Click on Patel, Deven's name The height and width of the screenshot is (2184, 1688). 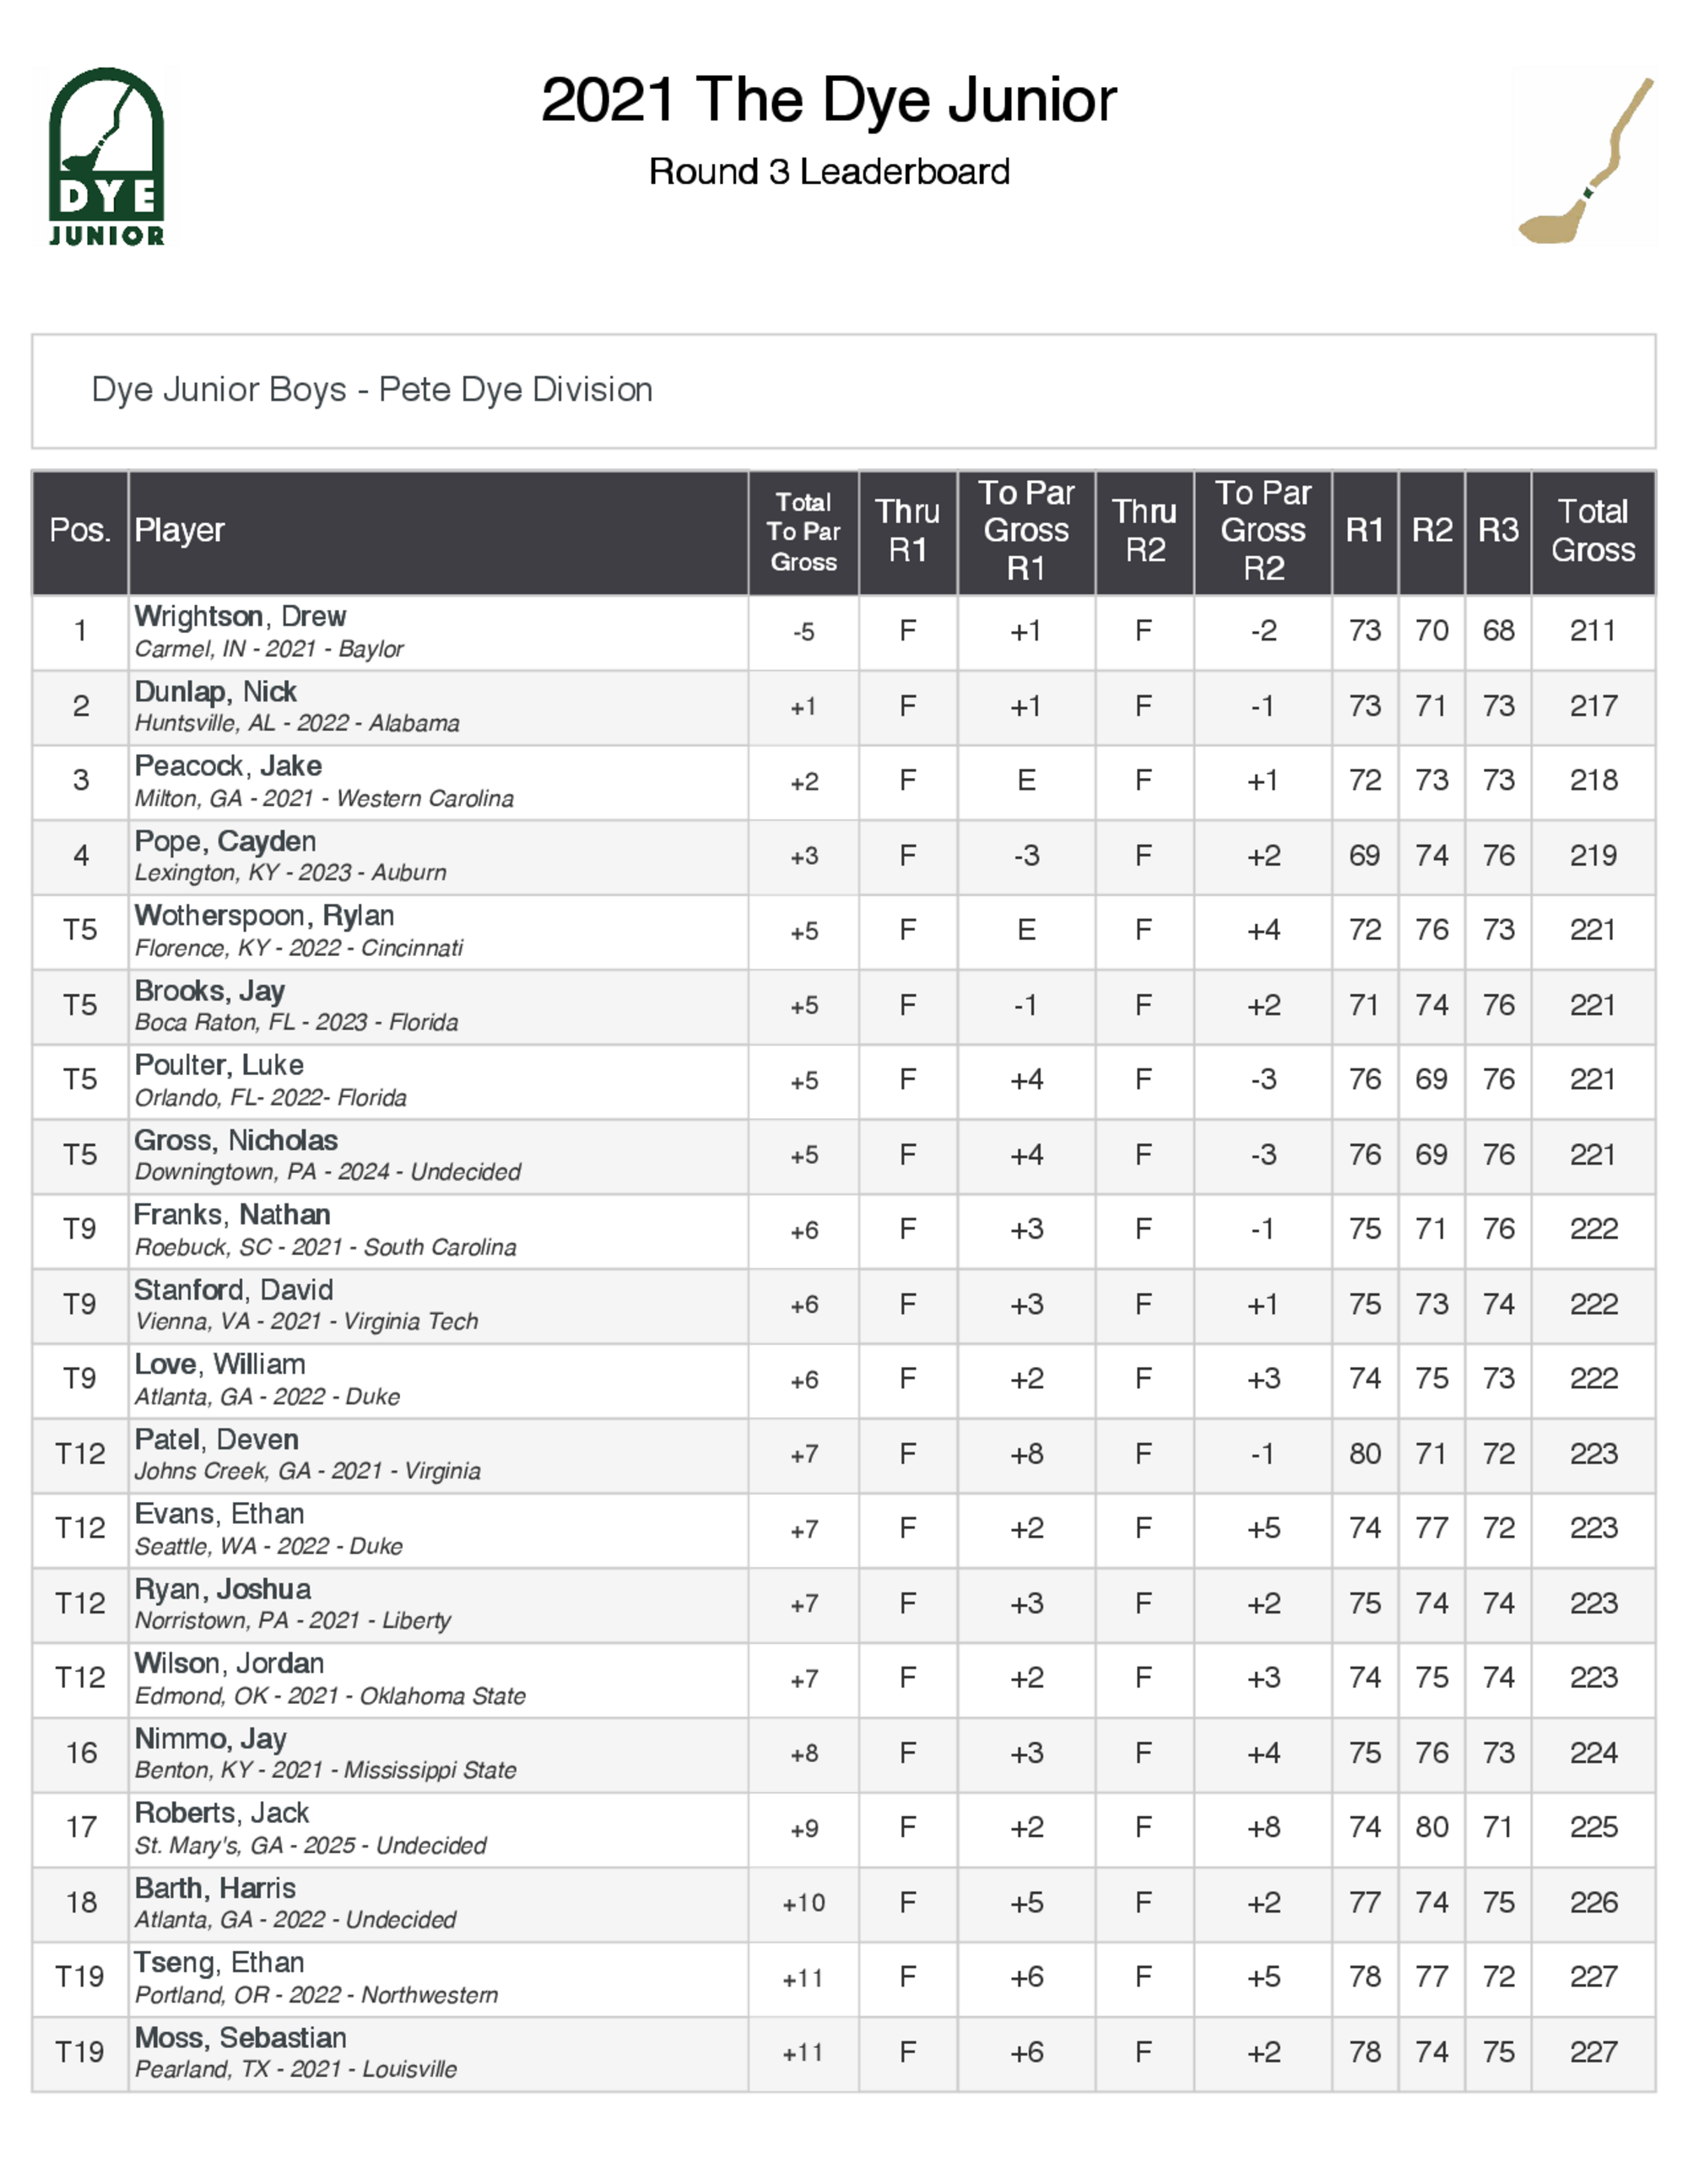coord(217,1439)
